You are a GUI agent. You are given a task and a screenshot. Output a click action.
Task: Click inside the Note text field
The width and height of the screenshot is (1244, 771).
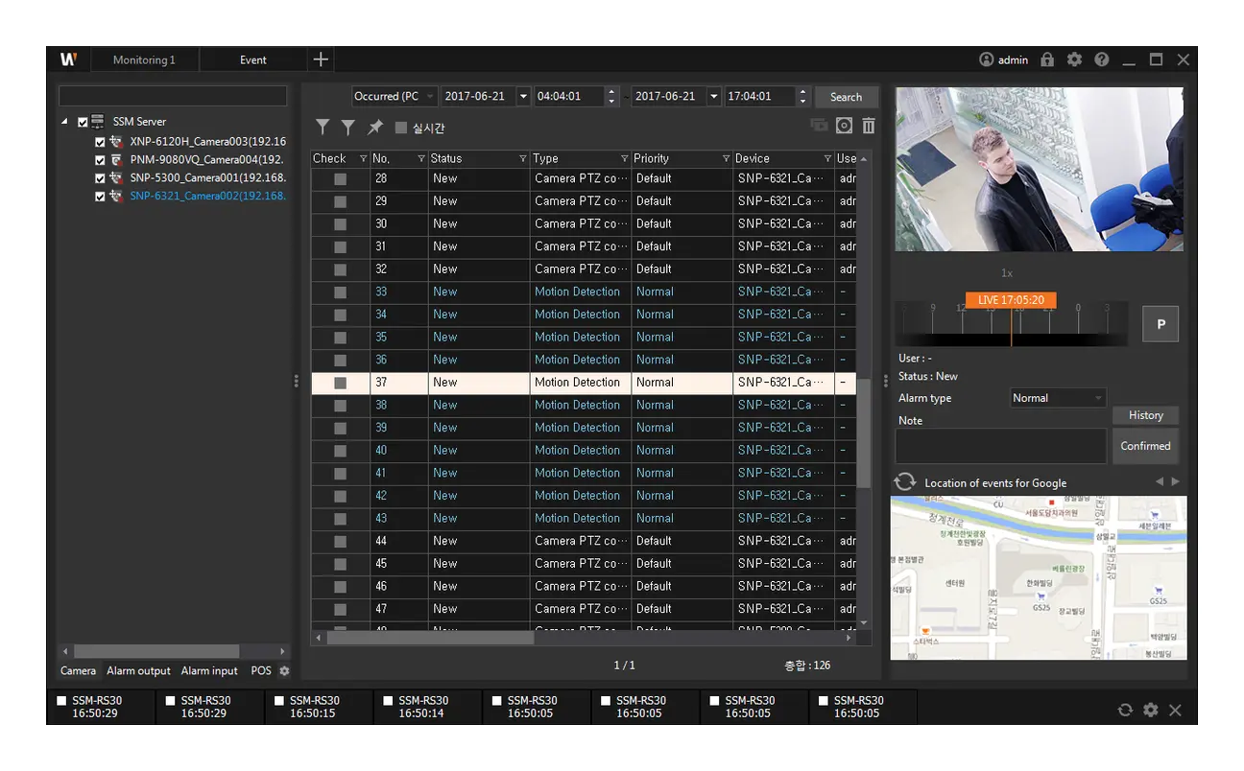click(x=1001, y=447)
